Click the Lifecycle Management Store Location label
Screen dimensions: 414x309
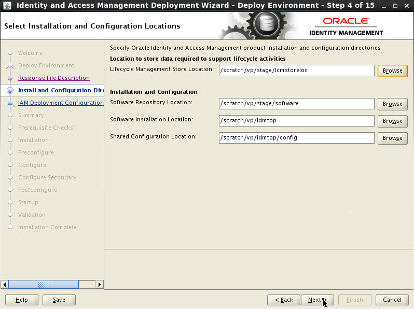coord(162,69)
